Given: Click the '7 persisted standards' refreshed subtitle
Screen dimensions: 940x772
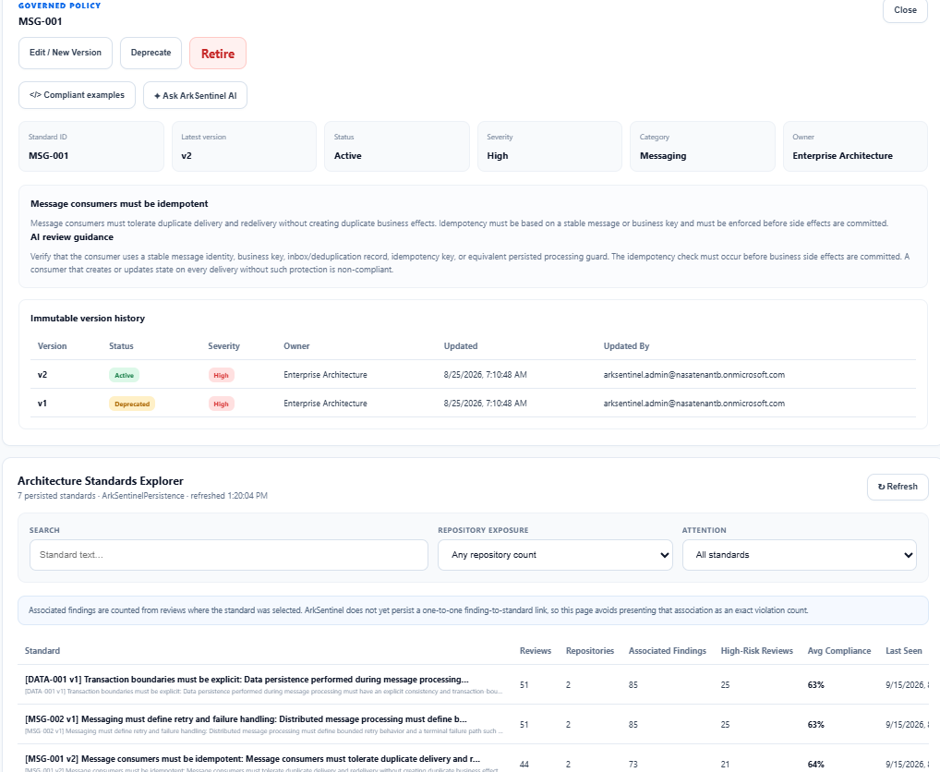Looking at the screenshot, I should tap(143, 496).
